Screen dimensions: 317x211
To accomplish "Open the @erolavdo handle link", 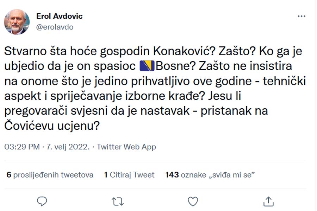I will [55, 27].
